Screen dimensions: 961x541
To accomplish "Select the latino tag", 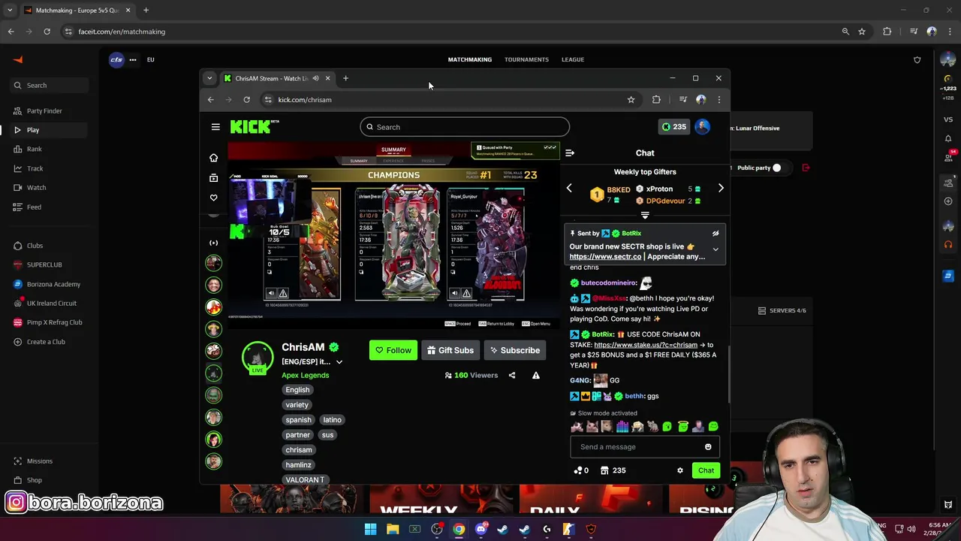I will pos(332,420).
